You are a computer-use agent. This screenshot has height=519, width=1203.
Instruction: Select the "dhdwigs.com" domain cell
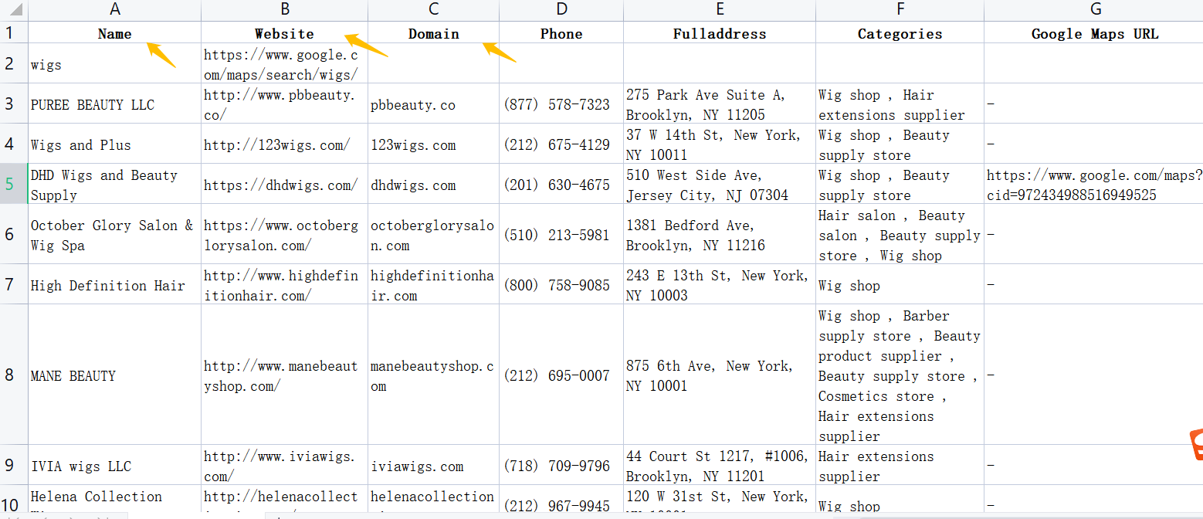pyautogui.click(x=434, y=184)
